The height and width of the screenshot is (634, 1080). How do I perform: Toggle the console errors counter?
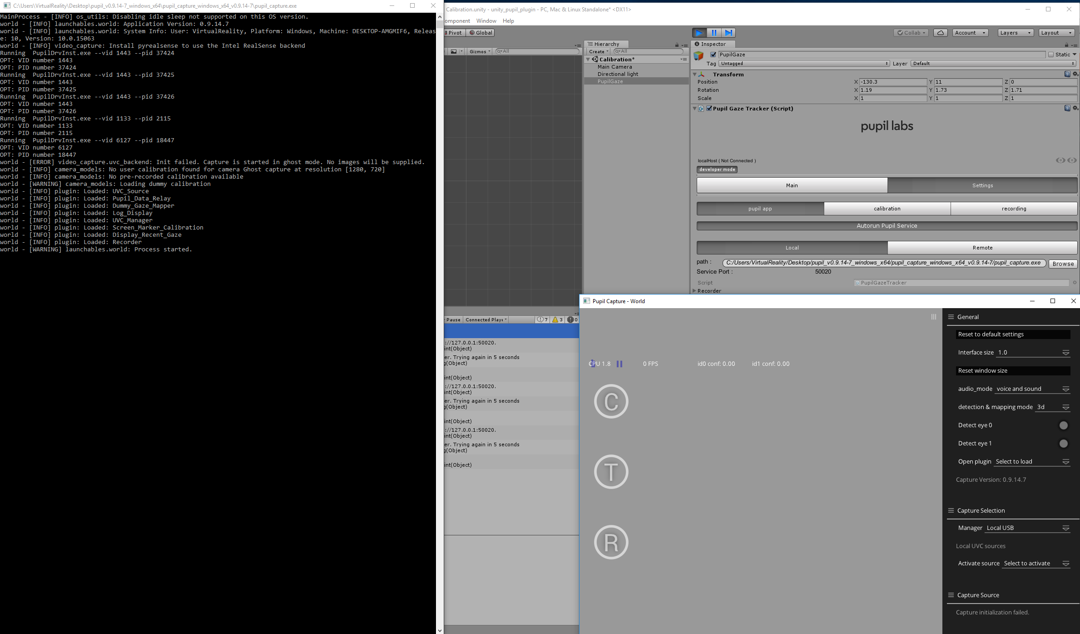tap(572, 319)
